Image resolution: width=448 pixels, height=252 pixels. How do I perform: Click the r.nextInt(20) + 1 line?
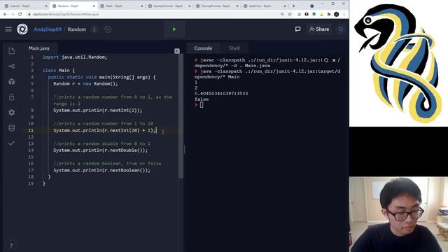(x=104, y=130)
